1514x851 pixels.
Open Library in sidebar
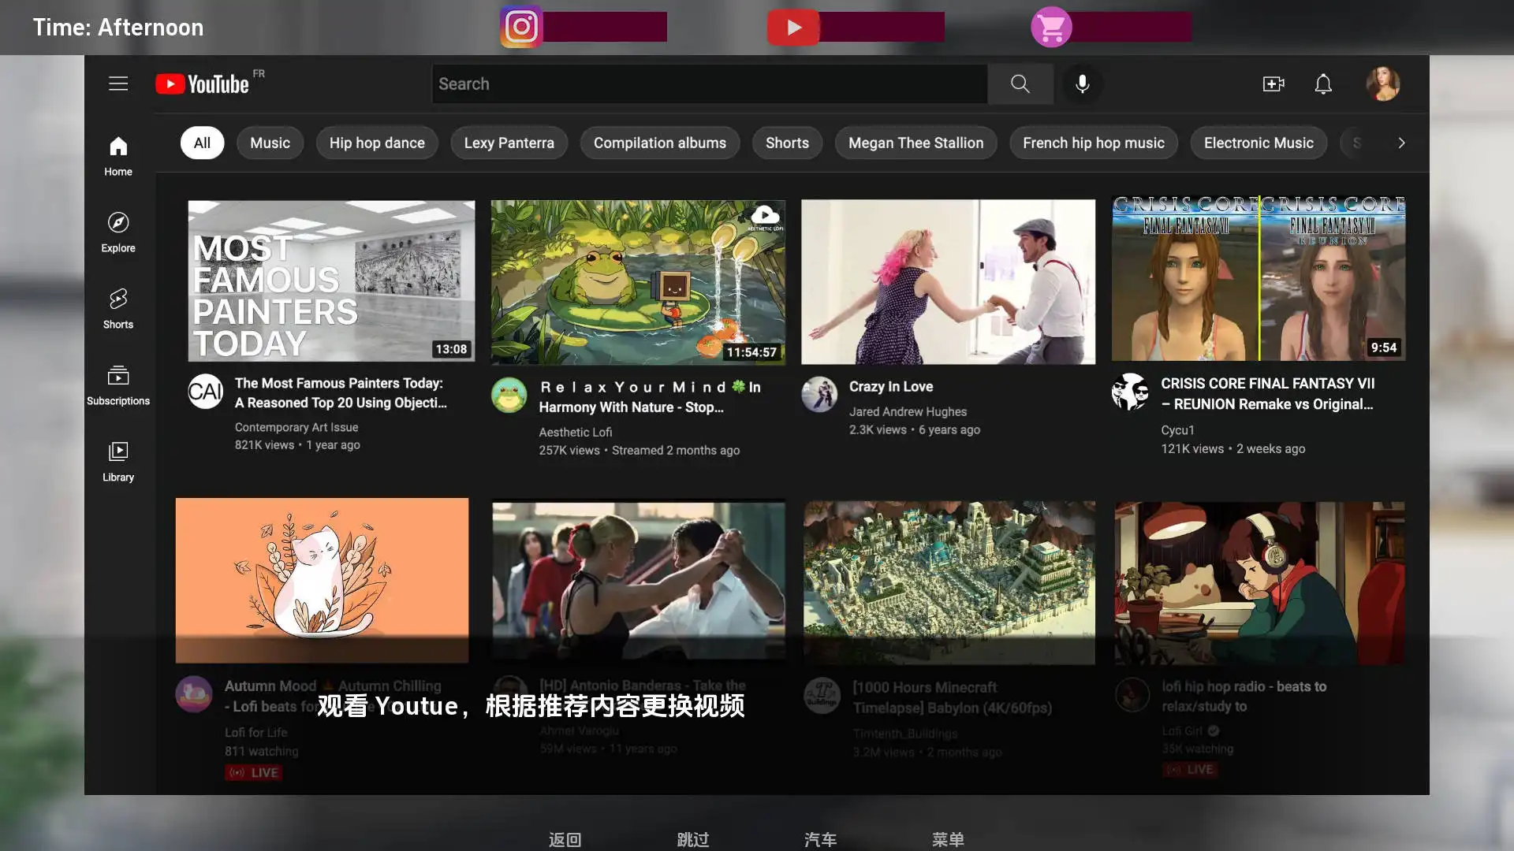pyautogui.click(x=118, y=461)
